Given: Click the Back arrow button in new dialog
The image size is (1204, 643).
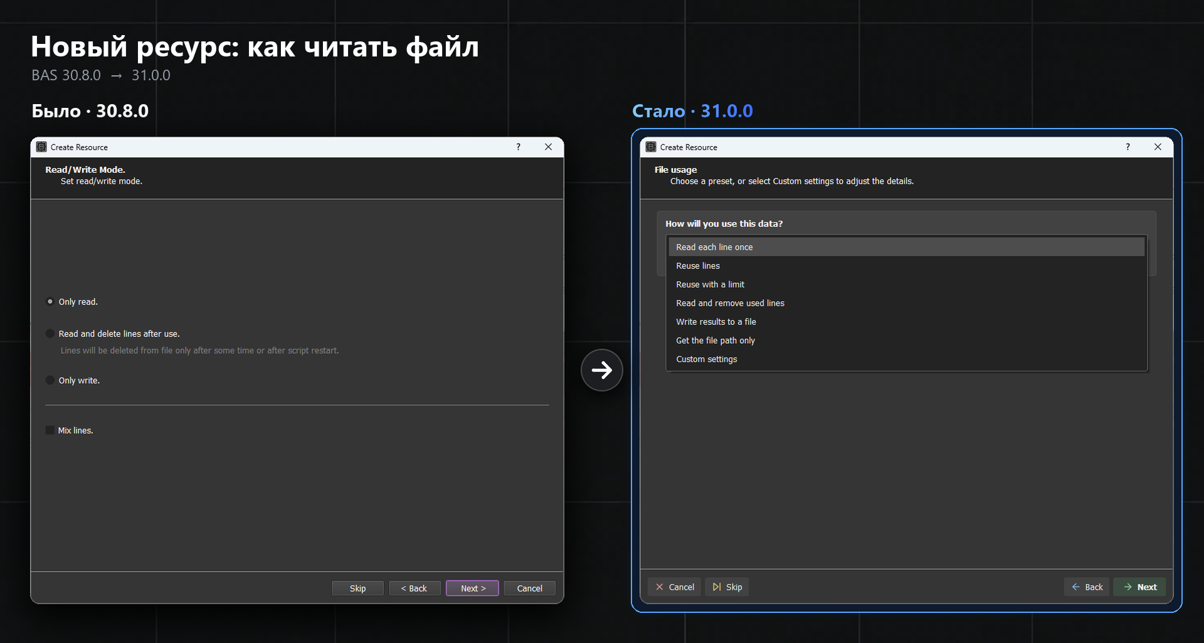Looking at the screenshot, I should 1087,587.
